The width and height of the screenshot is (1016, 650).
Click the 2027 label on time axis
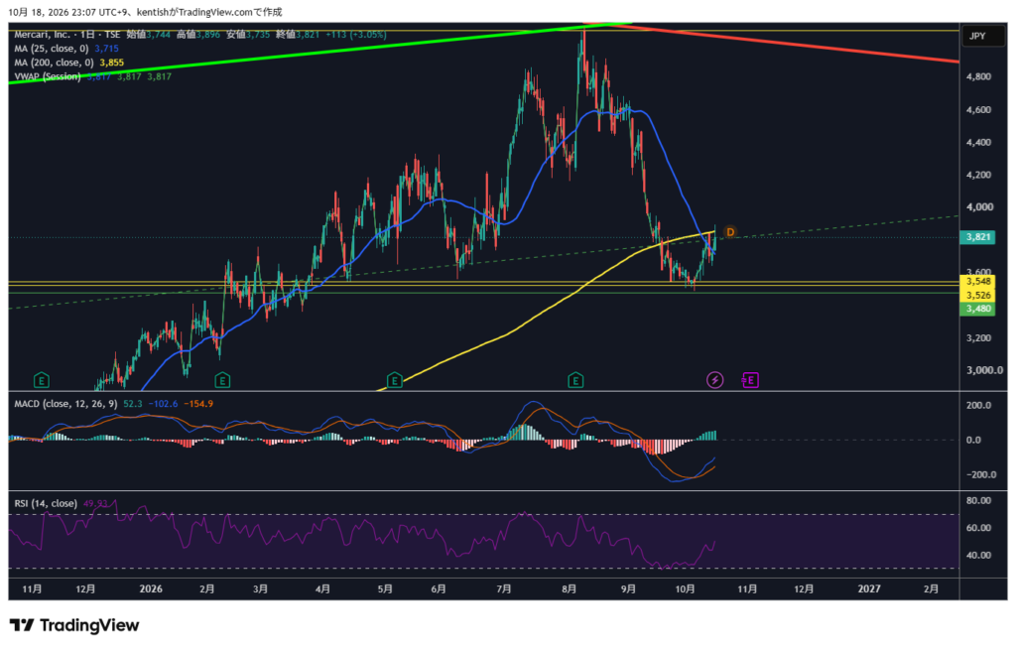point(869,589)
